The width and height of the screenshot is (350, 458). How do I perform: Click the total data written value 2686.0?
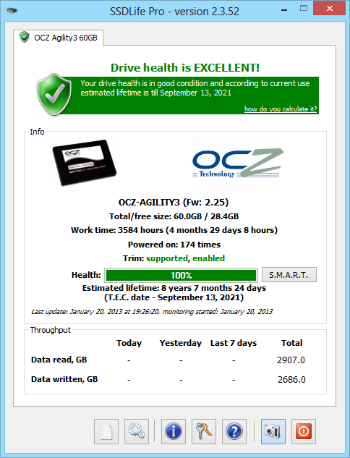(x=291, y=379)
